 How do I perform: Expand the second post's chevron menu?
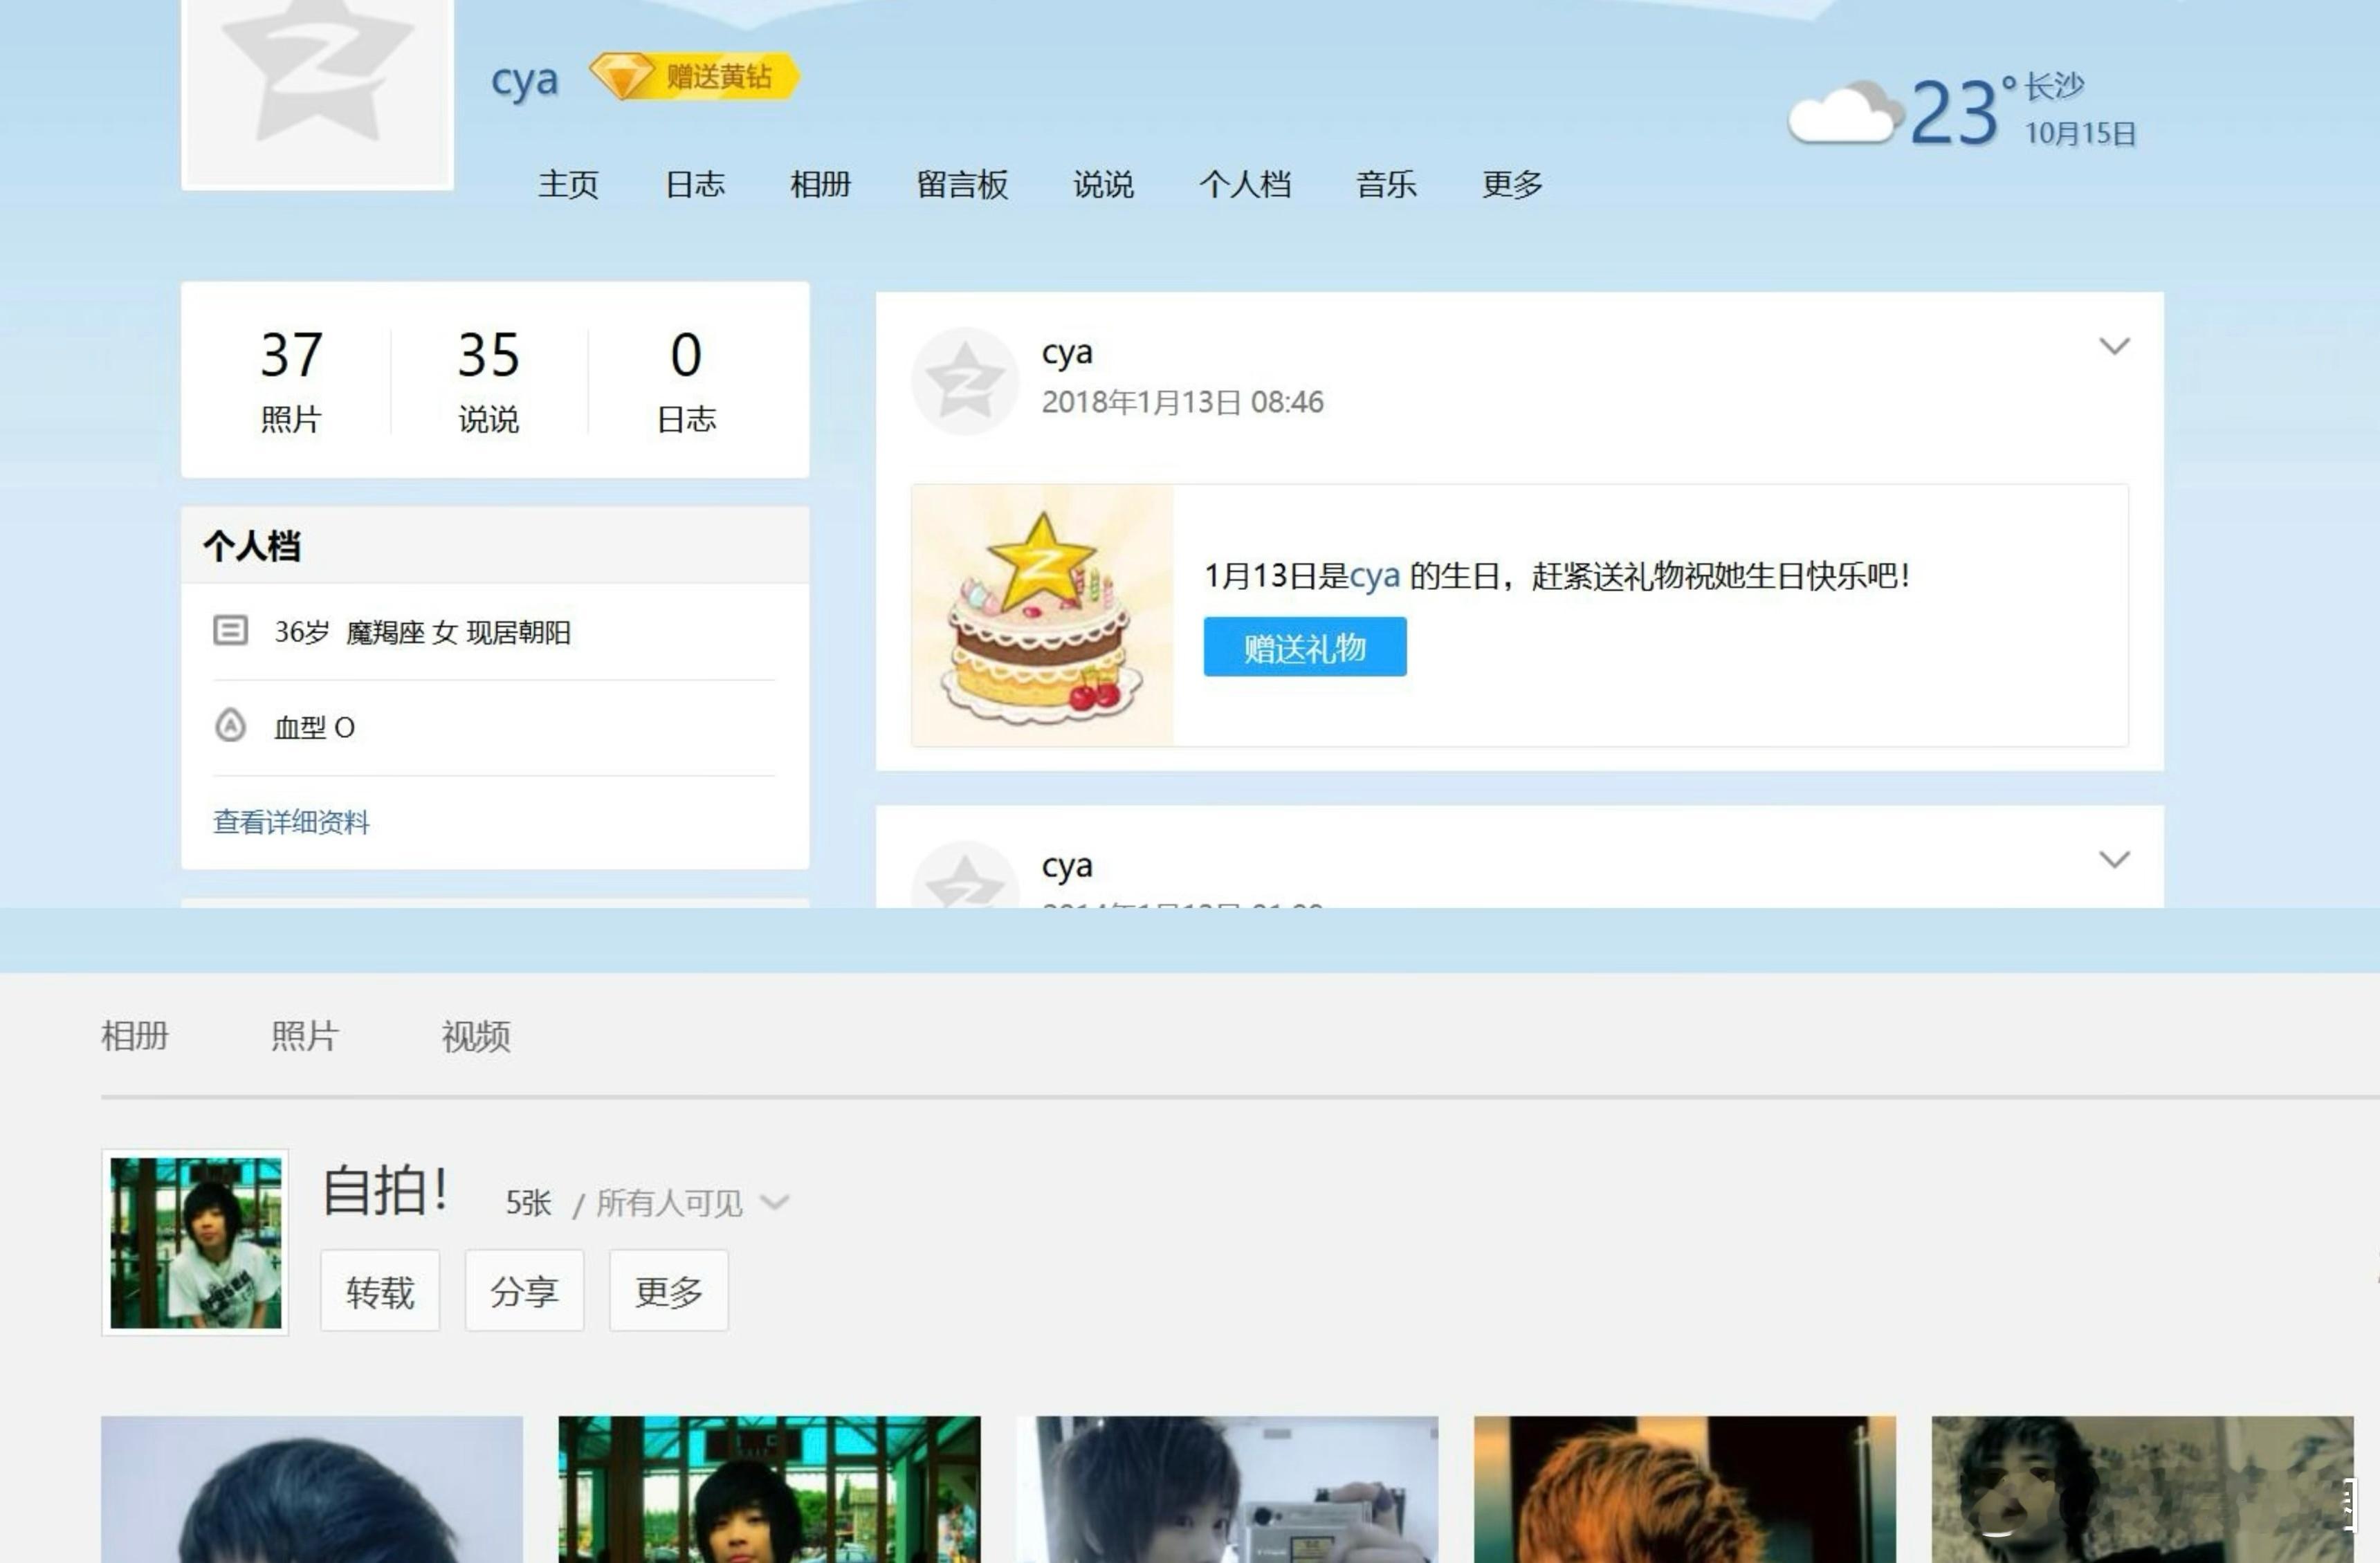point(2114,860)
